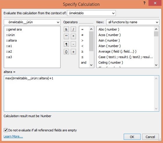
Task: Open the context table dropdown
Action: (91, 13)
